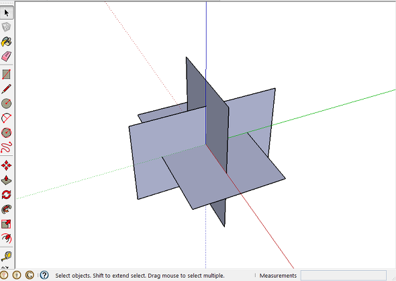Choose the Circle tool

pyautogui.click(x=6, y=104)
